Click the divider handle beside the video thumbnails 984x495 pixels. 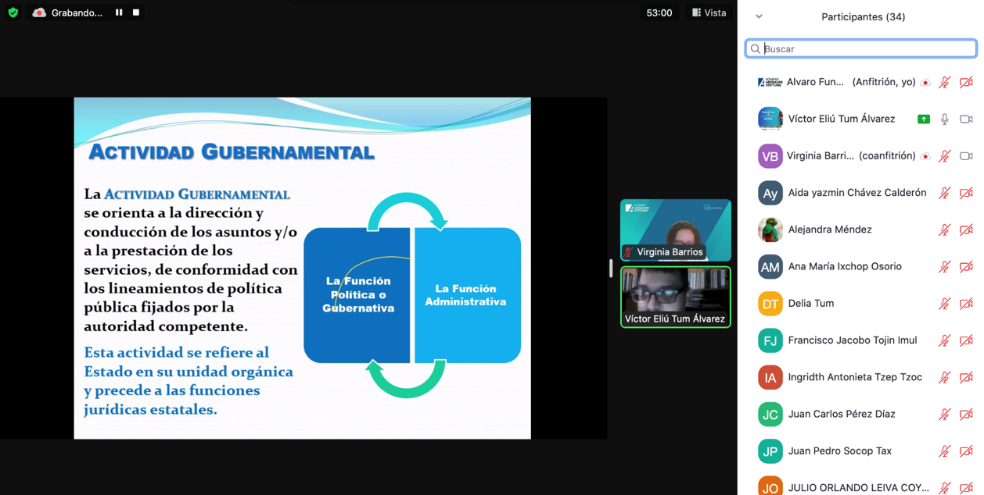(x=611, y=268)
